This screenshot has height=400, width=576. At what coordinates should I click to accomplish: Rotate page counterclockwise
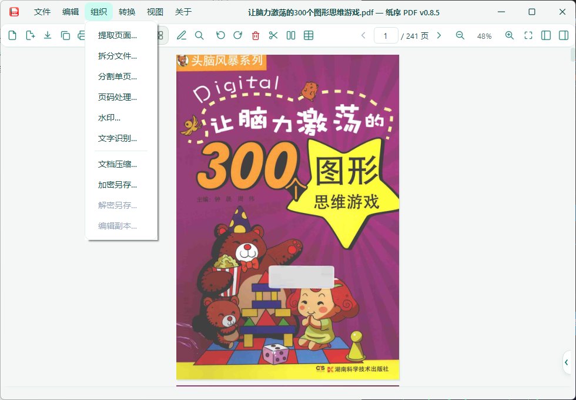click(x=220, y=36)
